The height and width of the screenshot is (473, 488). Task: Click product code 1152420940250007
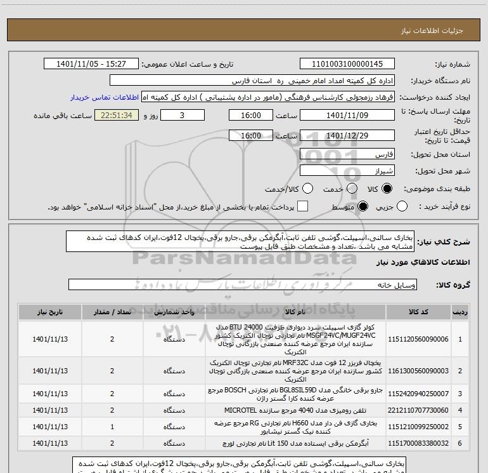click(x=418, y=394)
